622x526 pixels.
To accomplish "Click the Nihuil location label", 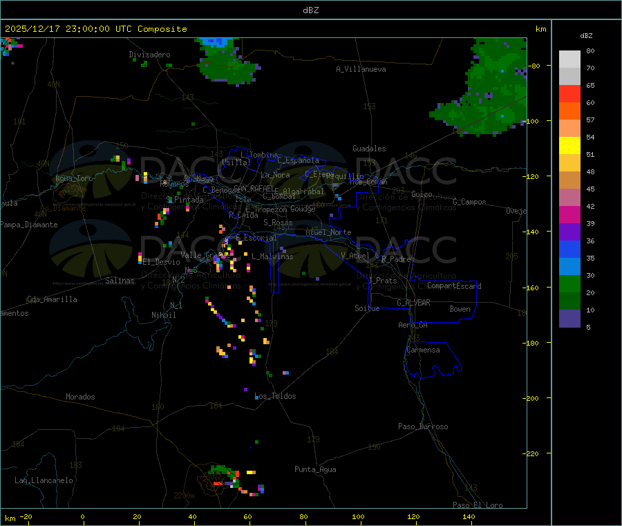I will [163, 315].
